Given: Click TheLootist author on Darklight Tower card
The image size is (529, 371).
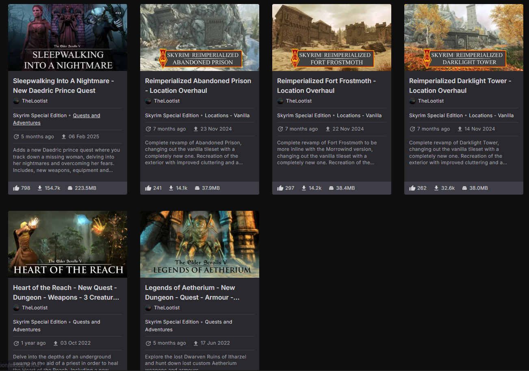Looking at the screenshot, I should tap(431, 101).
